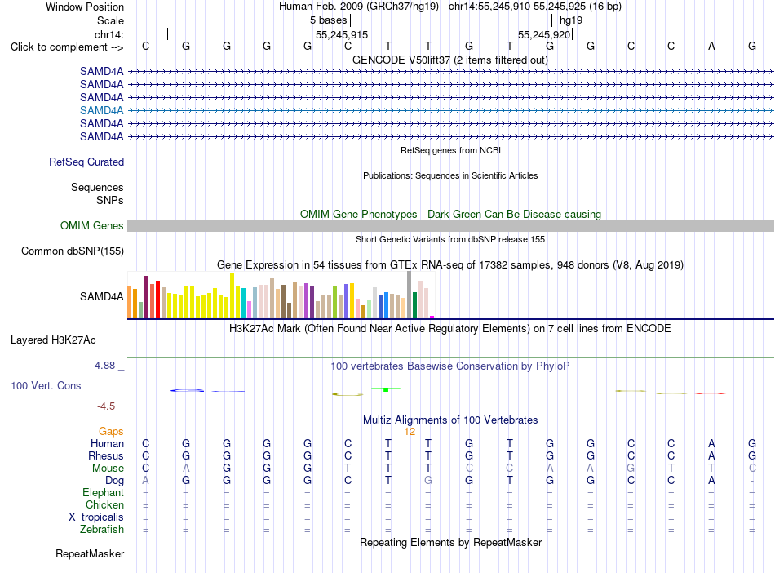The height and width of the screenshot is (573, 775).
Task: Open 'Short Genetic Variants from dbSNP release 155'
Action: tap(450, 239)
